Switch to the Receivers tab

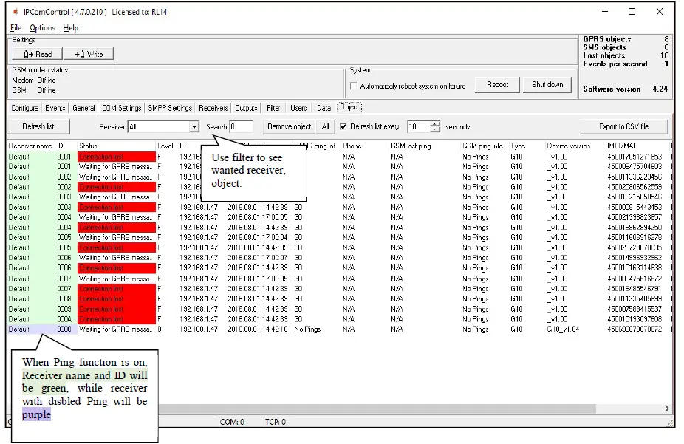point(213,107)
